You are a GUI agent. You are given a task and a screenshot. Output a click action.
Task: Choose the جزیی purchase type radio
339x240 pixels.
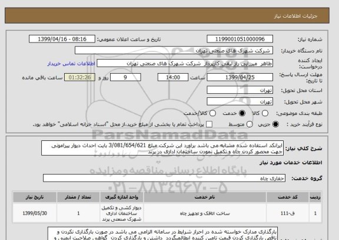coord(275,124)
